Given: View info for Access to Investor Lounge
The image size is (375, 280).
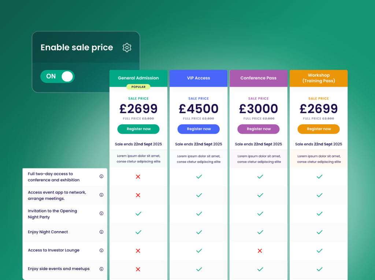Looking at the screenshot, I should coord(101,250).
